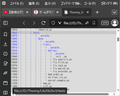Bookmark this page in address bar
Screen dimensions: 120x96
(94, 23)
